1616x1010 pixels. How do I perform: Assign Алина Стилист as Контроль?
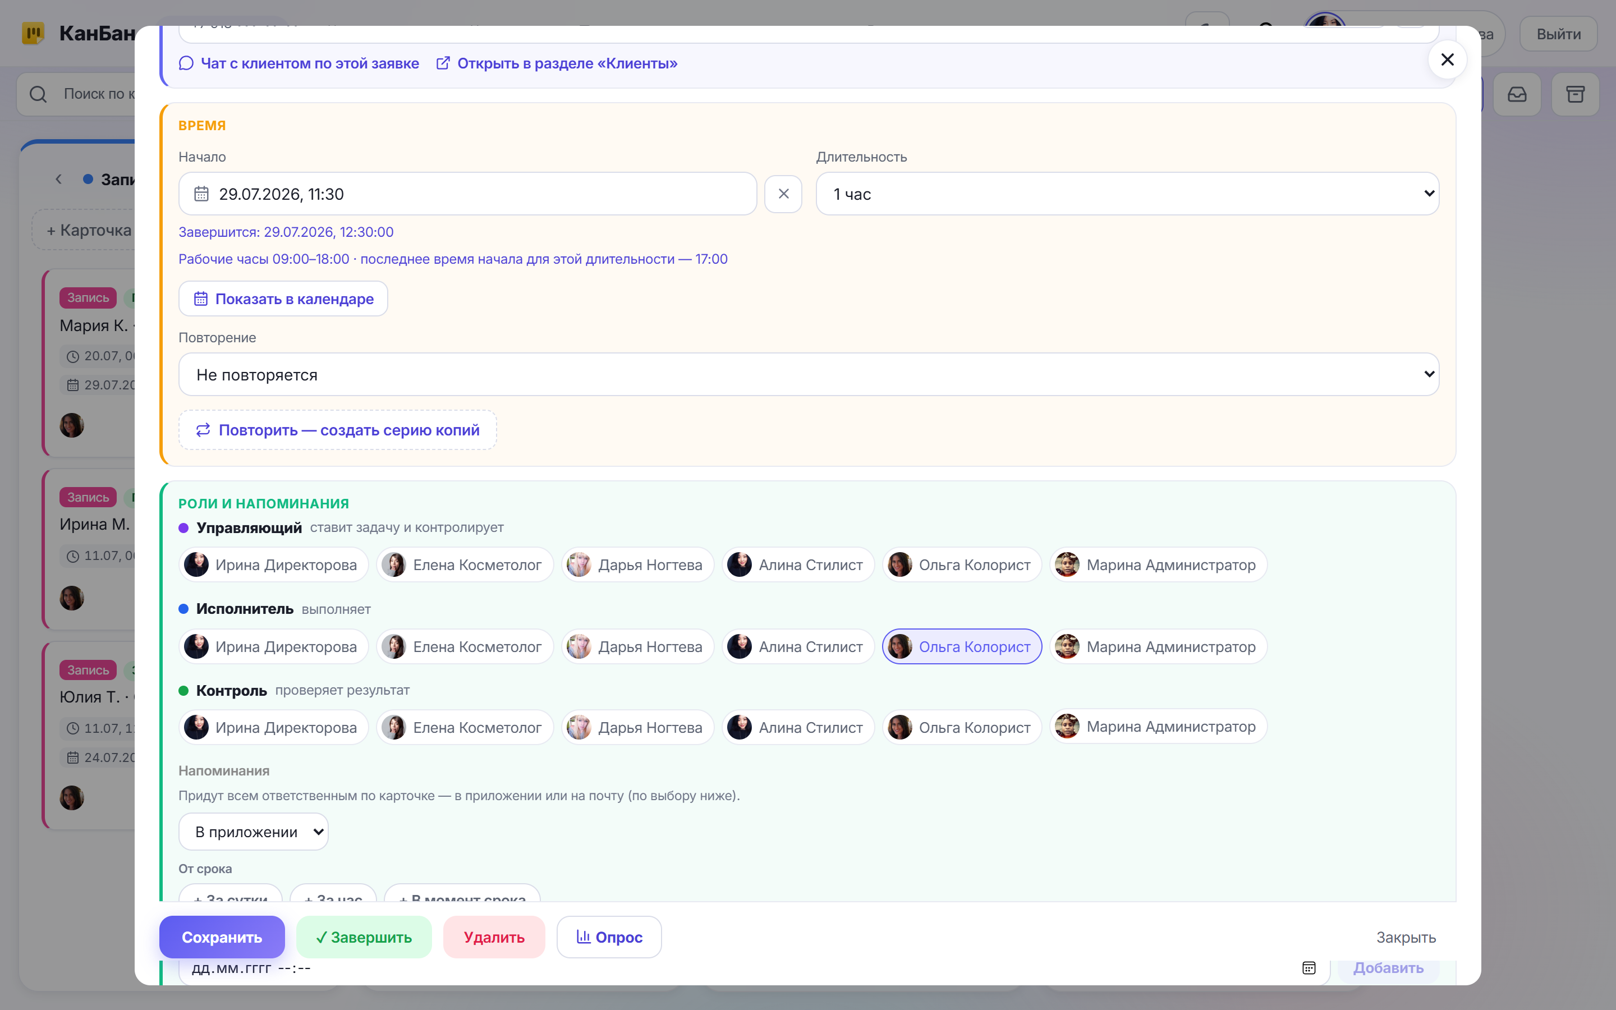[x=798, y=727]
